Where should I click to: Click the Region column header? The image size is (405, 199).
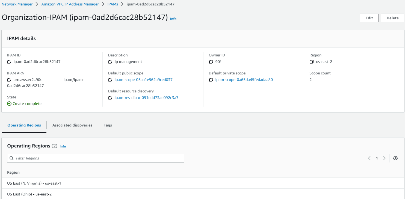pyautogui.click(x=13, y=172)
